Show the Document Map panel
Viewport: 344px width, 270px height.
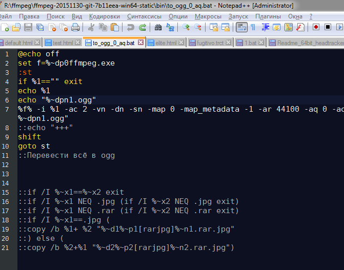(x=289, y=28)
